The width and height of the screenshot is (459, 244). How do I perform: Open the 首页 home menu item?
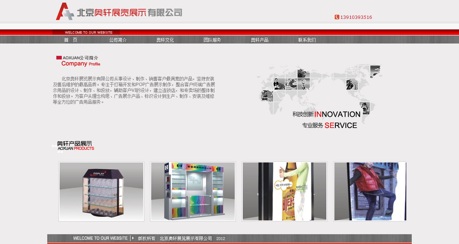71,40
